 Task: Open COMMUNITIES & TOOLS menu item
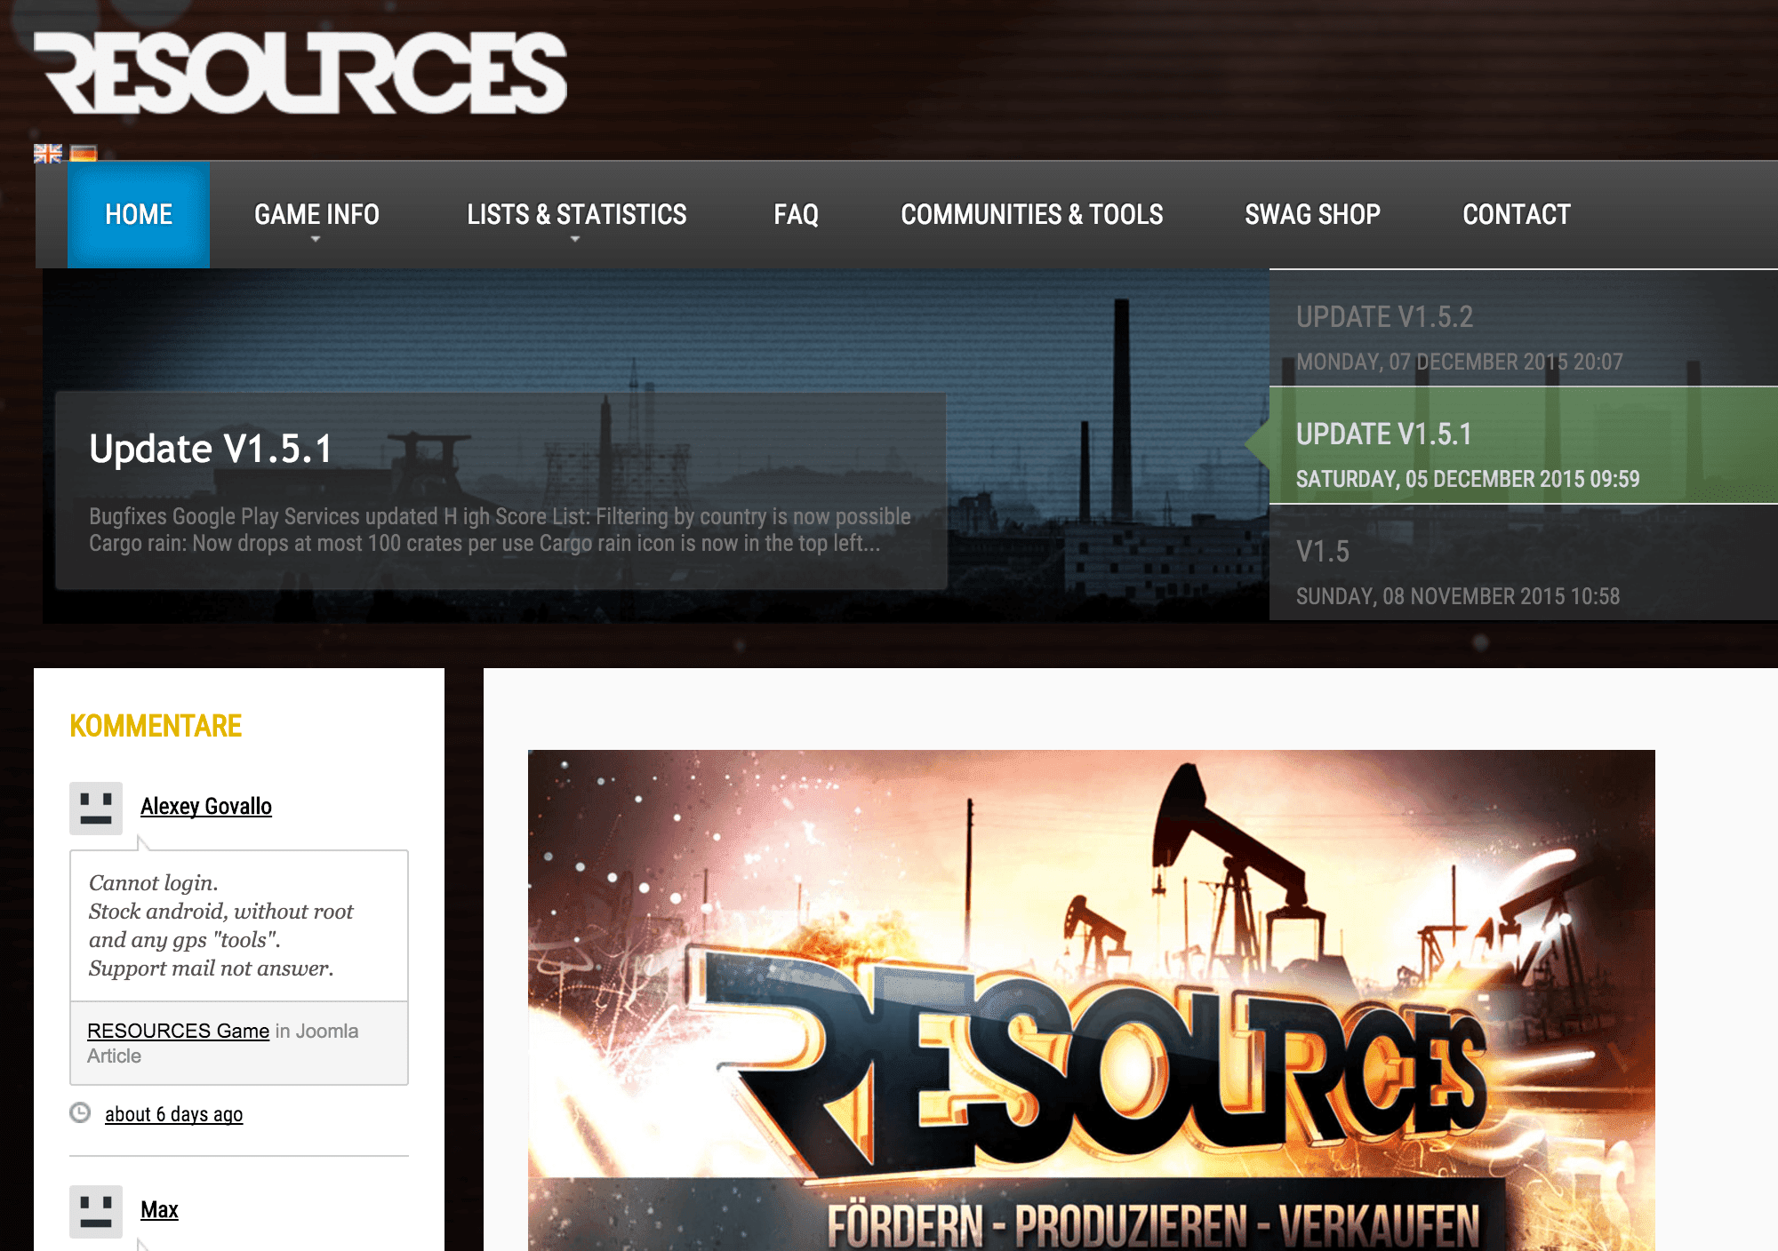pos(1031,214)
